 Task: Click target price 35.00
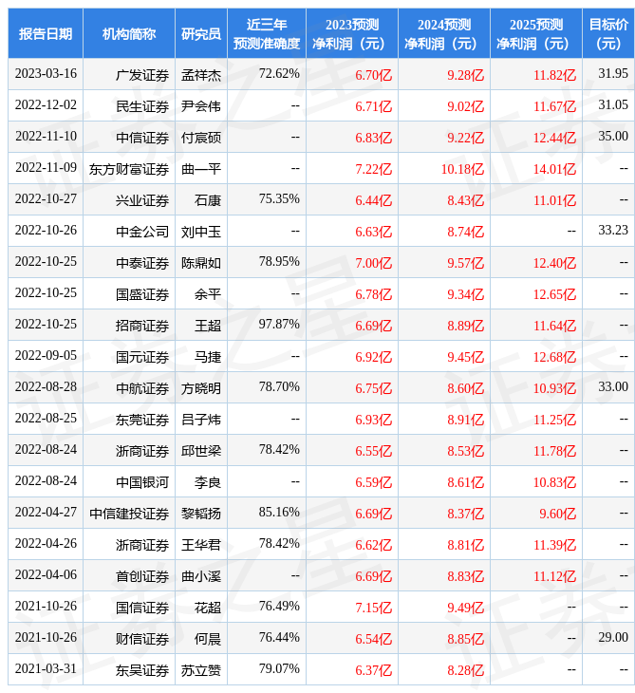(613, 136)
